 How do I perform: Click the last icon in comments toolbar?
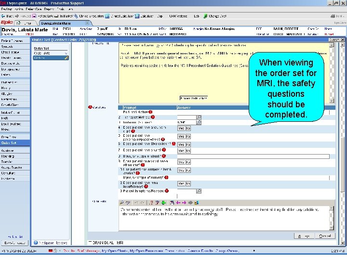tap(196, 203)
